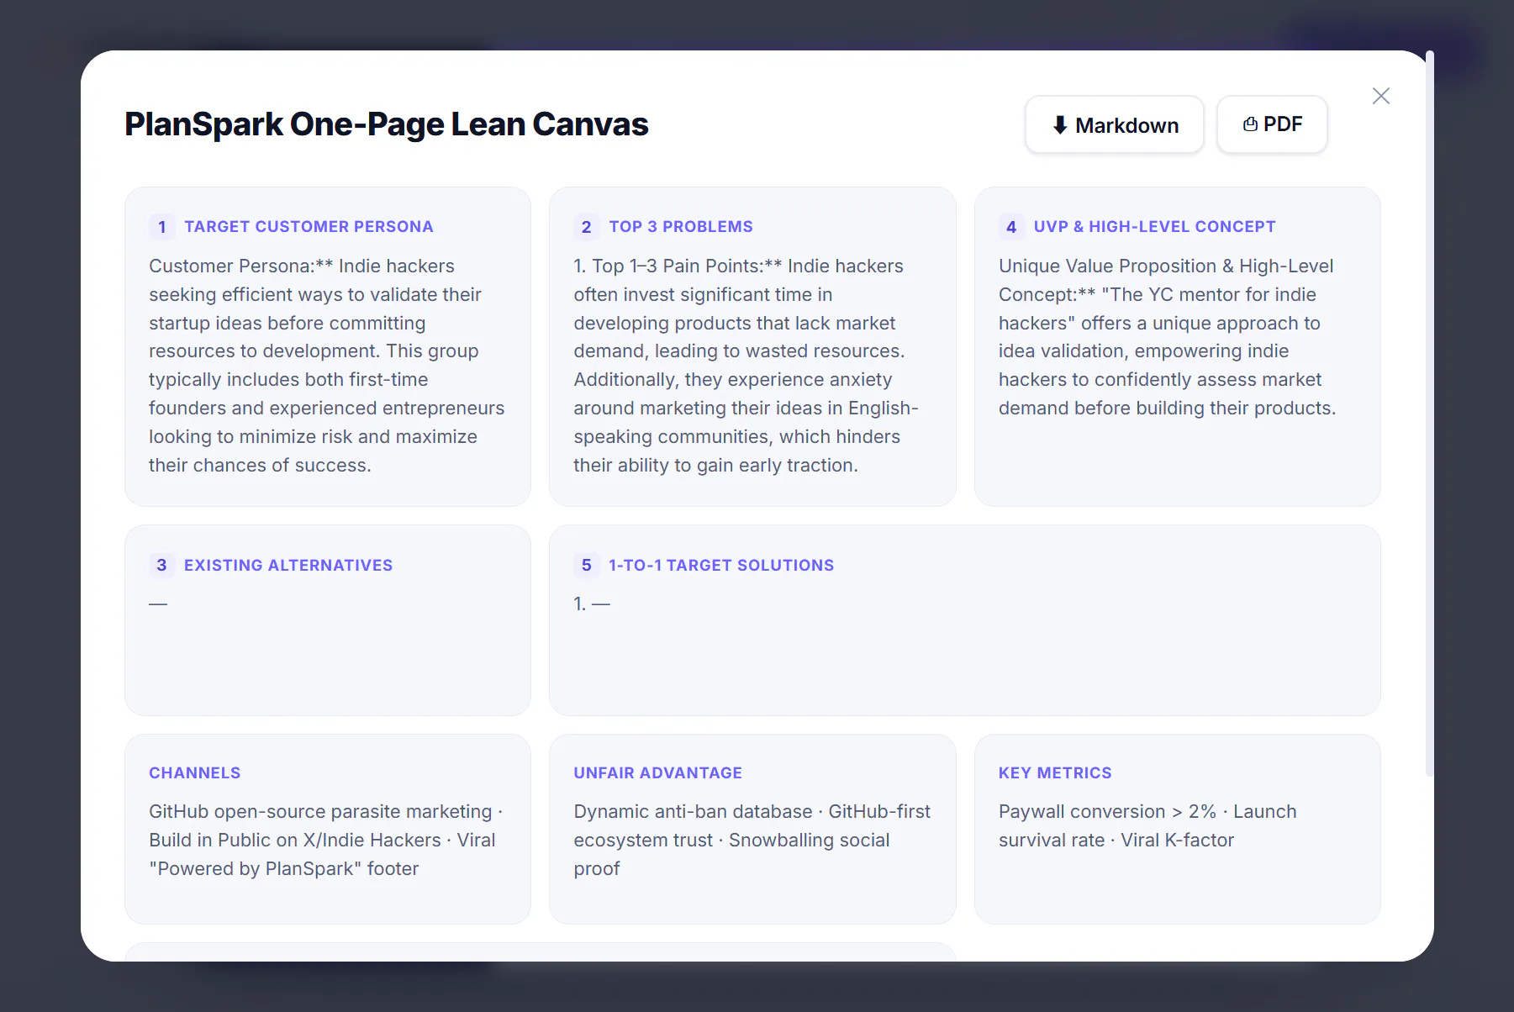This screenshot has width=1514, height=1012.
Task: Click the KEY METRICS heading
Action: 1055,772
